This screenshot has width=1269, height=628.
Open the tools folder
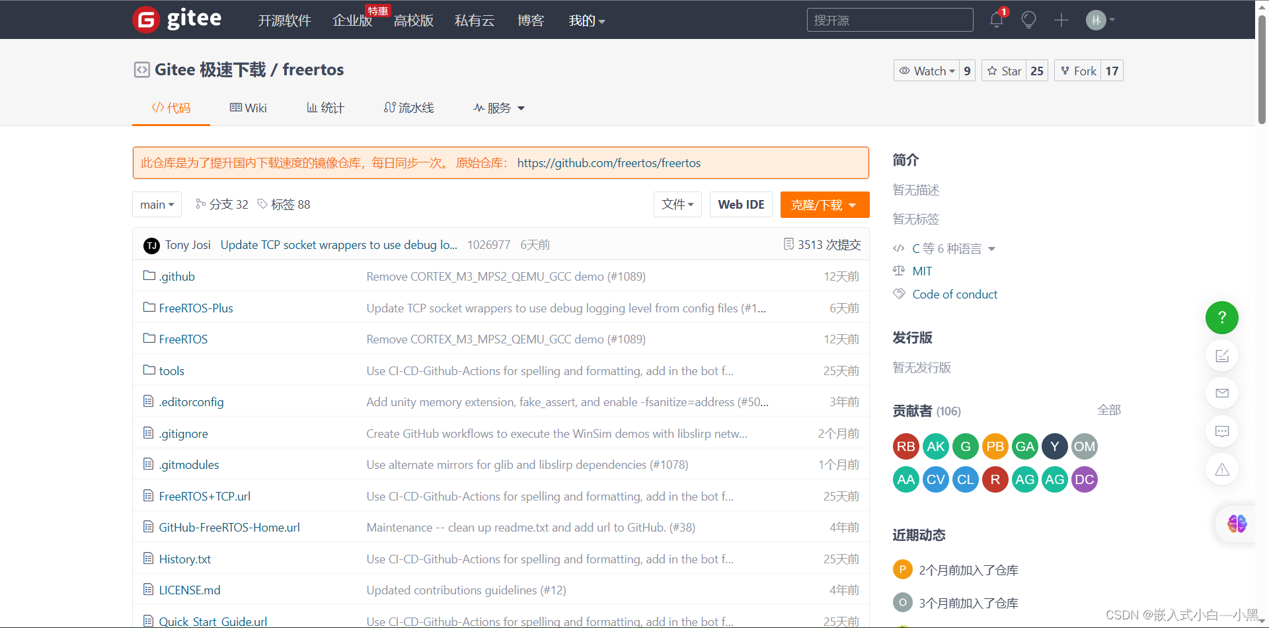(171, 370)
